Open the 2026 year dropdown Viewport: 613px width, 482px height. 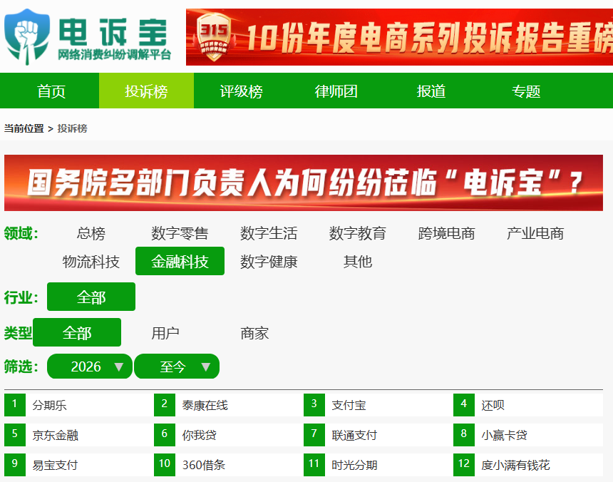[90, 366]
